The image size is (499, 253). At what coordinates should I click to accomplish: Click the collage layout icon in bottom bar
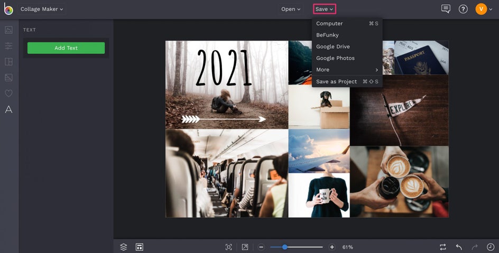pyautogui.click(x=140, y=247)
